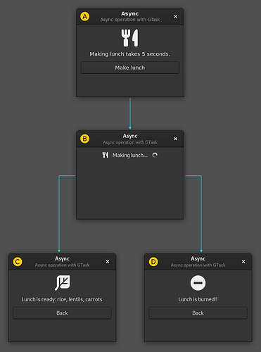Image resolution: width=261 pixels, height=352 pixels.
Task: Close window C with Lunch is ready
Action: (108, 261)
